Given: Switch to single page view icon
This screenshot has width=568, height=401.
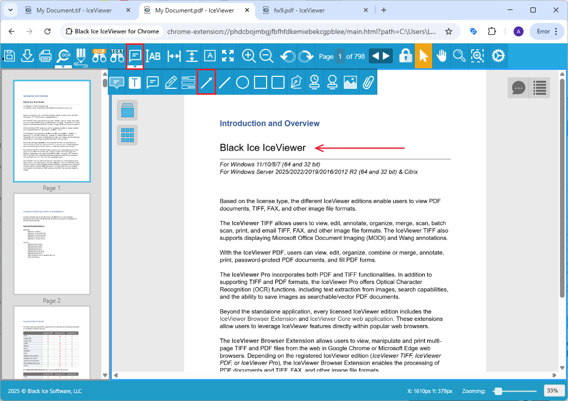Looking at the screenshot, I should point(127,110).
